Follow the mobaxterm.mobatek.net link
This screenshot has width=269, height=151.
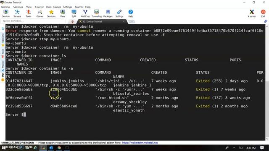140,143
